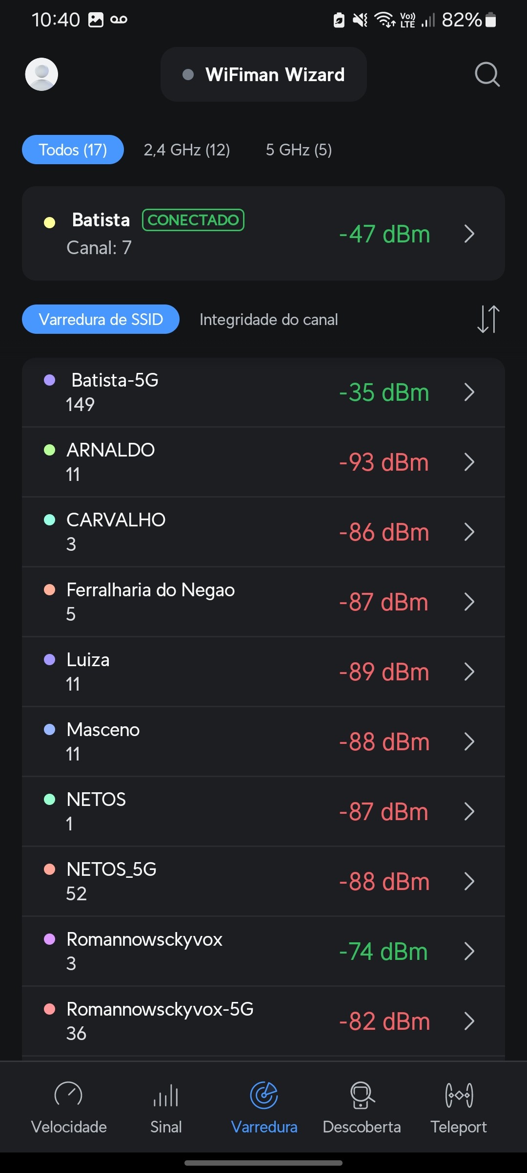Select the Todos (17) filter

(73, 150)
